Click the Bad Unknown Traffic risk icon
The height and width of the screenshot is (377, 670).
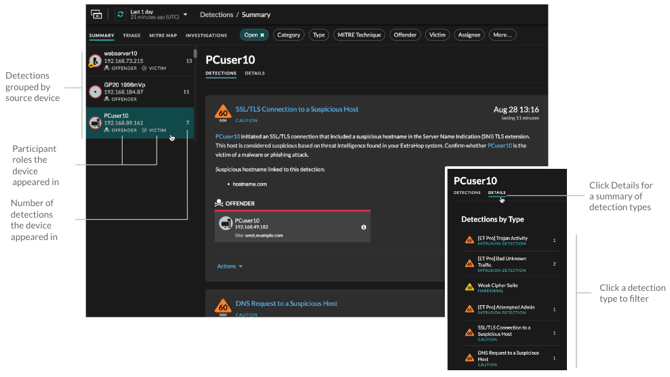pyautogui.click(x=469, y=264)
